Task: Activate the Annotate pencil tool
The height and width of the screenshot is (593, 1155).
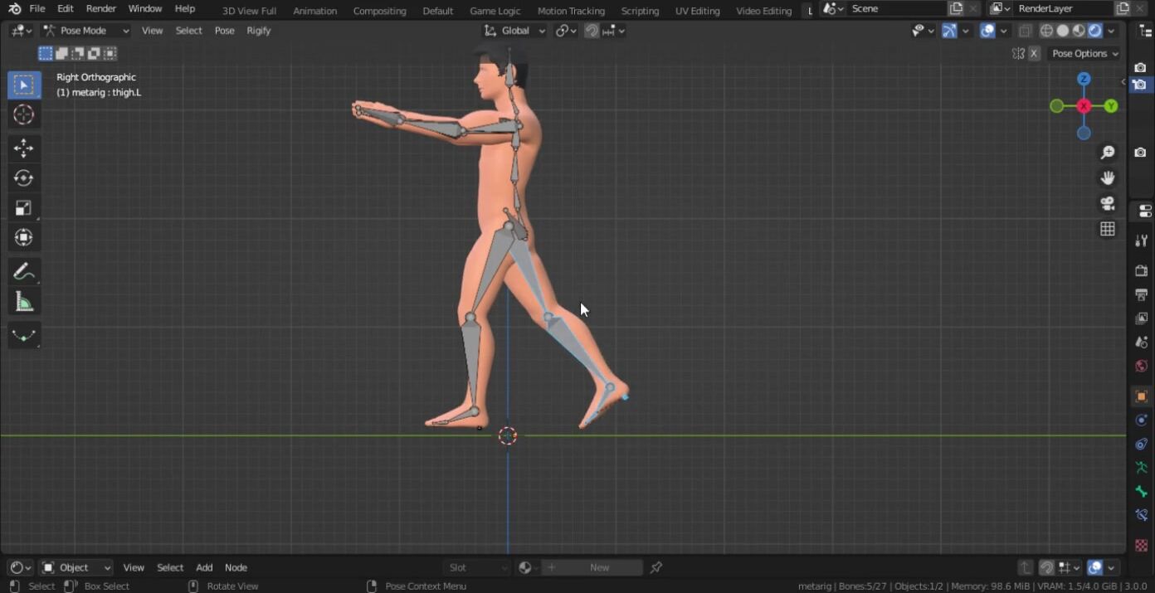Action: pos(23,272)
